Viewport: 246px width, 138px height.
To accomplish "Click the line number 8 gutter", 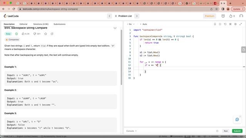I will pyautogui.click(x=130, y=53).
